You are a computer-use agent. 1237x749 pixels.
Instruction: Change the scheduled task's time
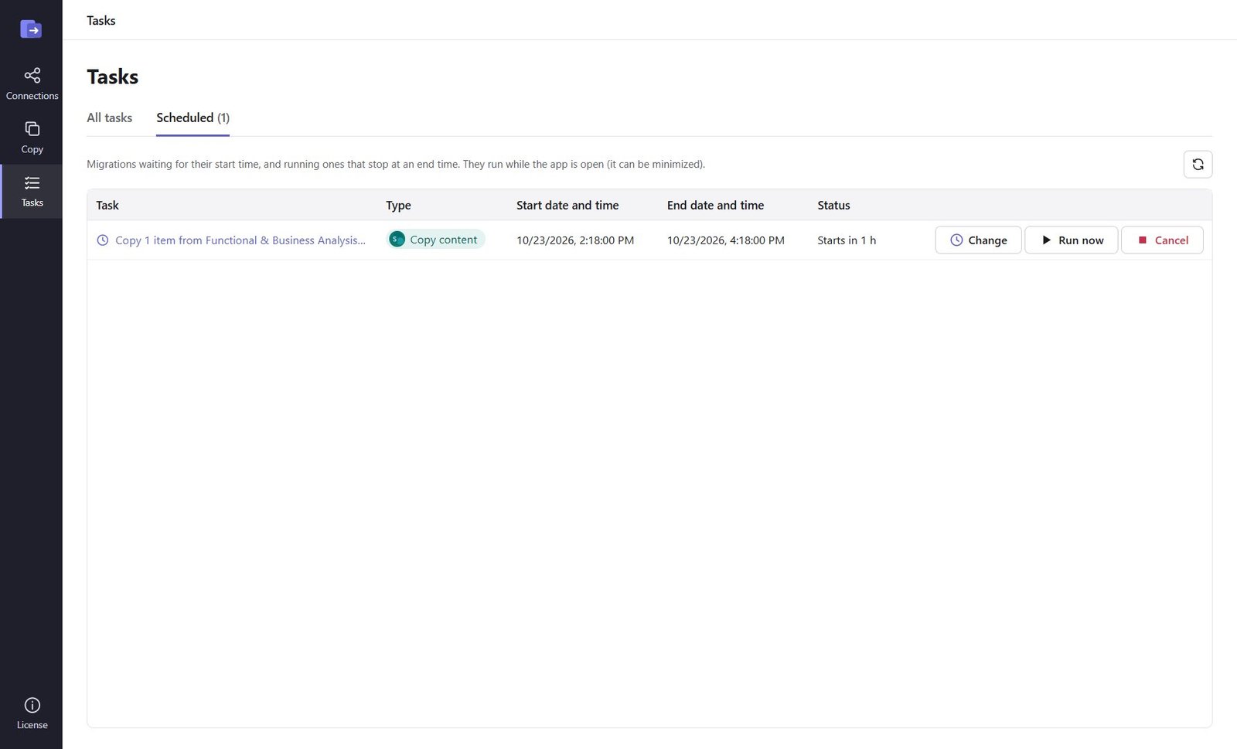[978, 240]
